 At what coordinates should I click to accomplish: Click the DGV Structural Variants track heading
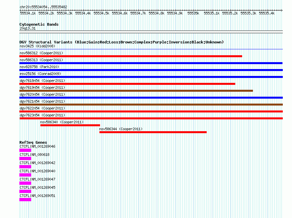click(x=122, y=42)
